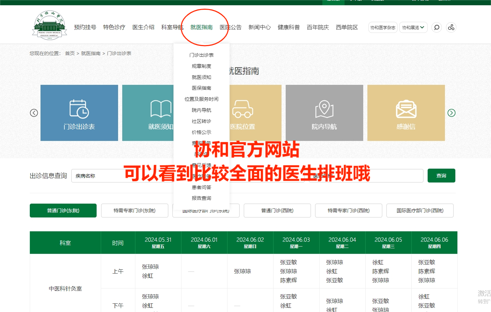Click the 查询 search button

[441, 176]
